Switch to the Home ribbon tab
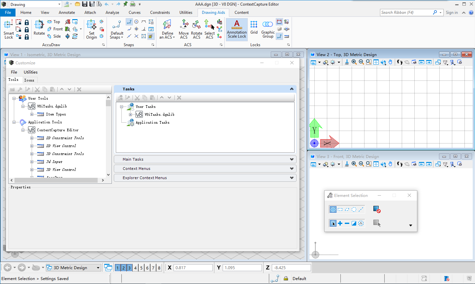Viewport: 475px width, 284px height. pyautogui.click(x=26, y=13)
